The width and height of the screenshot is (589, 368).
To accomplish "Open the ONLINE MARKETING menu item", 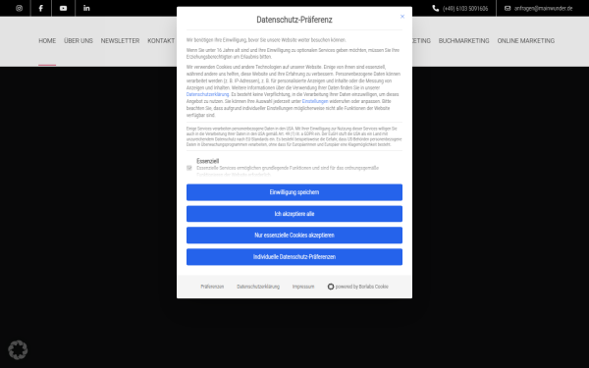I will (x=525, y=40).
